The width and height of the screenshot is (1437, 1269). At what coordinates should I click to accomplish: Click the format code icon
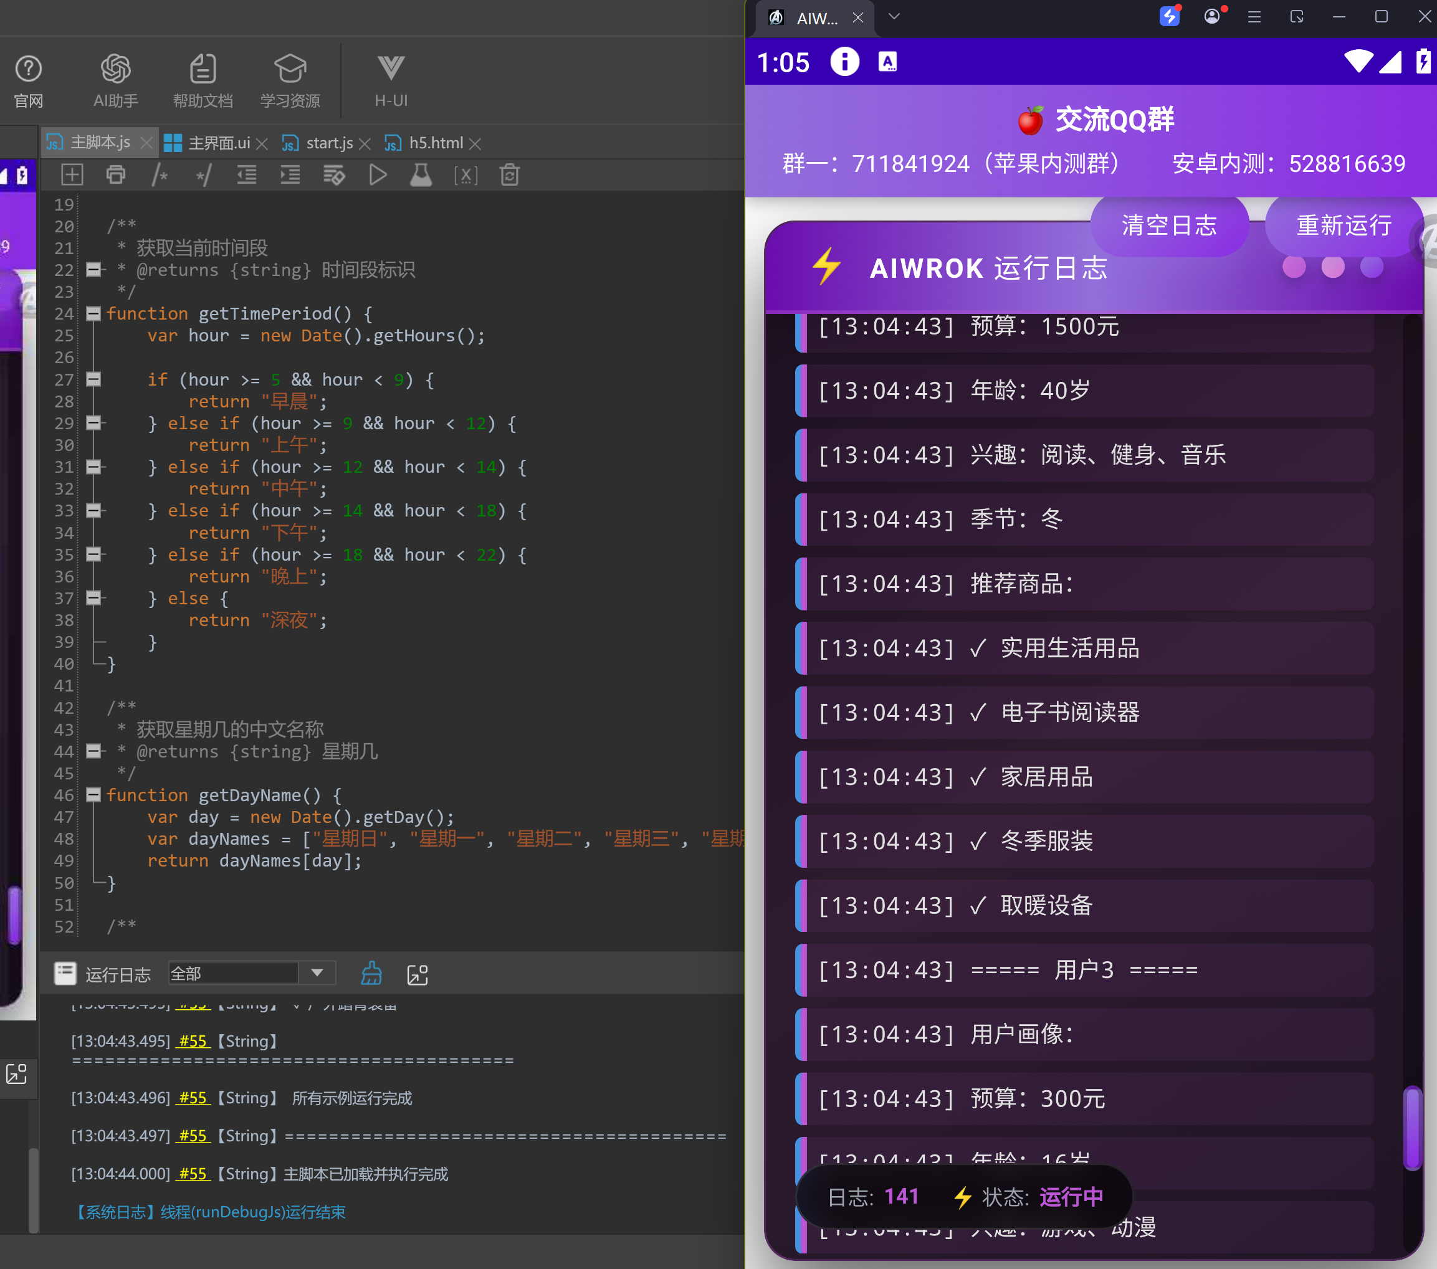click(334, 174)
